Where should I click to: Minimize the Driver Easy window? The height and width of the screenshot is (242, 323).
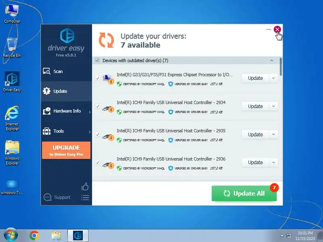click(268, 29)
